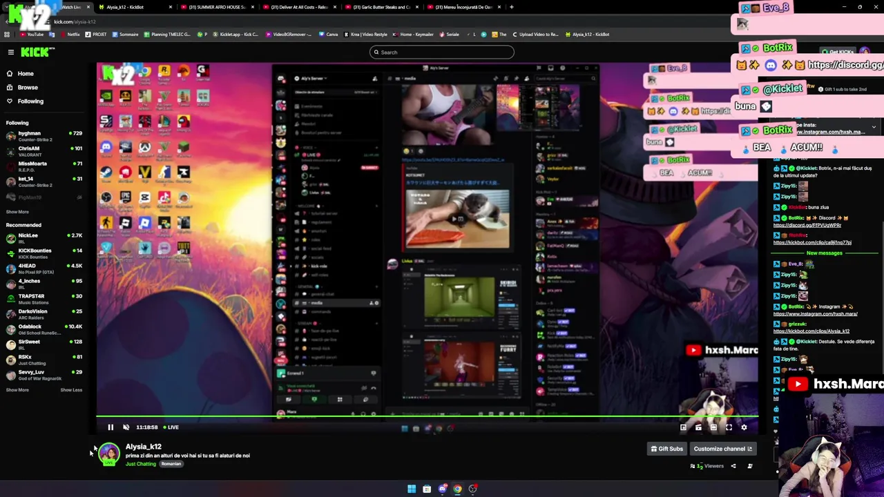Open the discord.gg link in chat

[x=807, y=225]
